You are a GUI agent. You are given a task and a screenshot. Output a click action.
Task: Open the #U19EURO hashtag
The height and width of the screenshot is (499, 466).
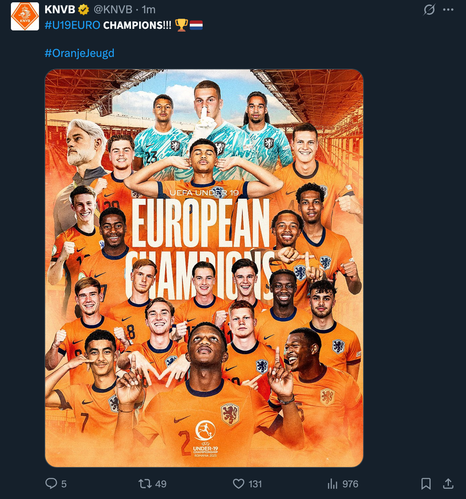tap(72, 25)
